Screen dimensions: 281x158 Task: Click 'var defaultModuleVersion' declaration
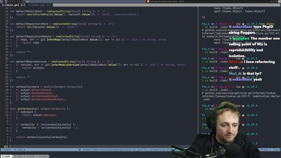[x=28, y=61]
